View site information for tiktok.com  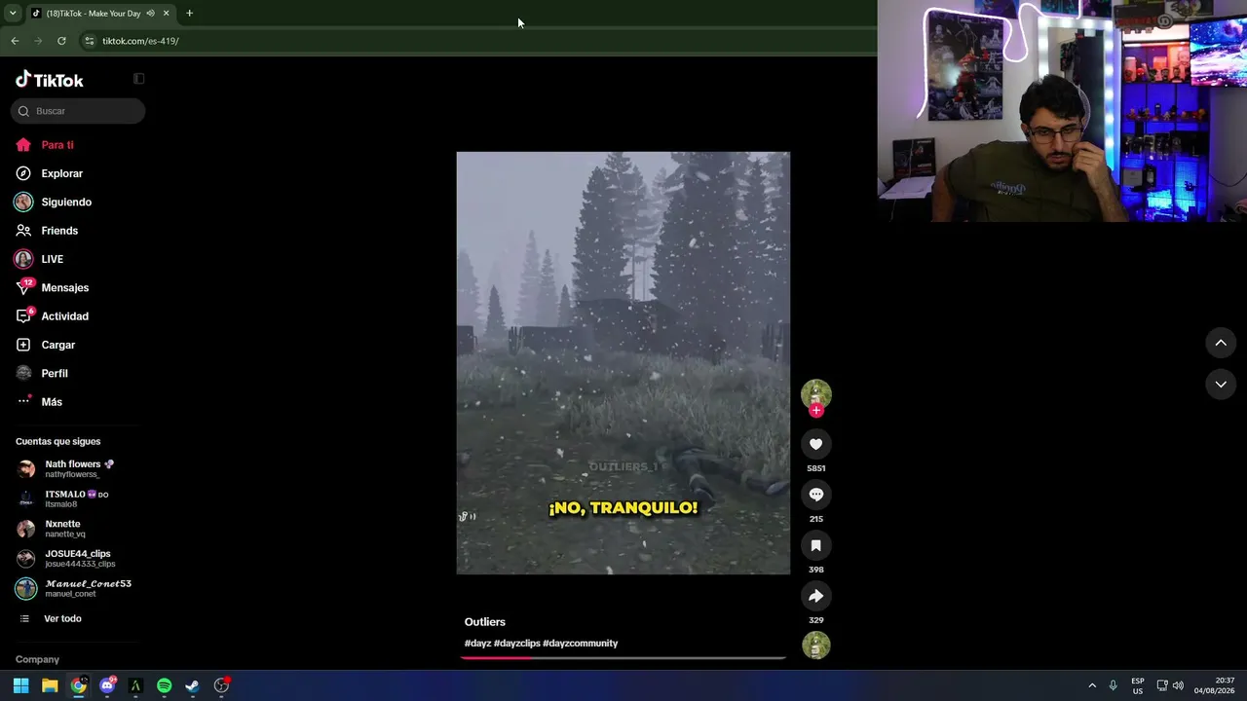[90, 41]
